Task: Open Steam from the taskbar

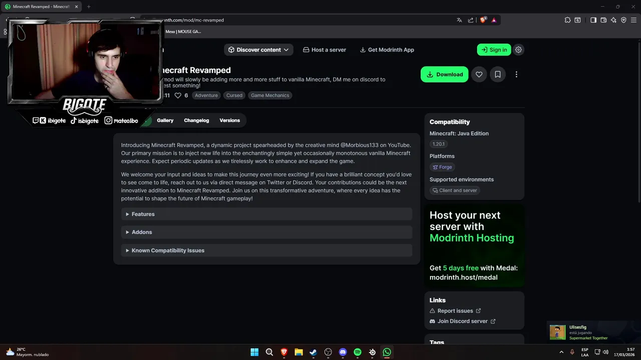Action: click(313, 352)
